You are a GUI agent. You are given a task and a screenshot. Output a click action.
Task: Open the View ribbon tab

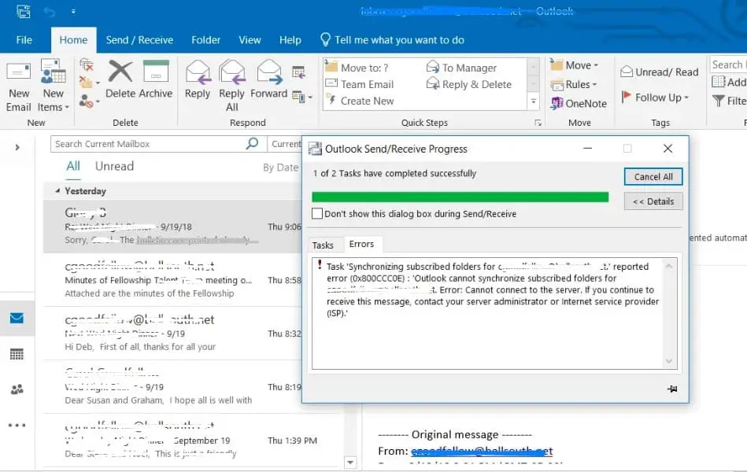point(250,40)
